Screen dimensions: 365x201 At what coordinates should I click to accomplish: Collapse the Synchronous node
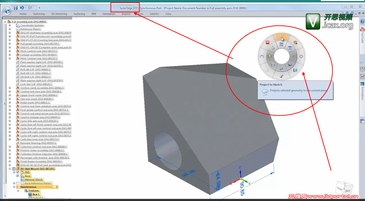[x=14, y=187]
